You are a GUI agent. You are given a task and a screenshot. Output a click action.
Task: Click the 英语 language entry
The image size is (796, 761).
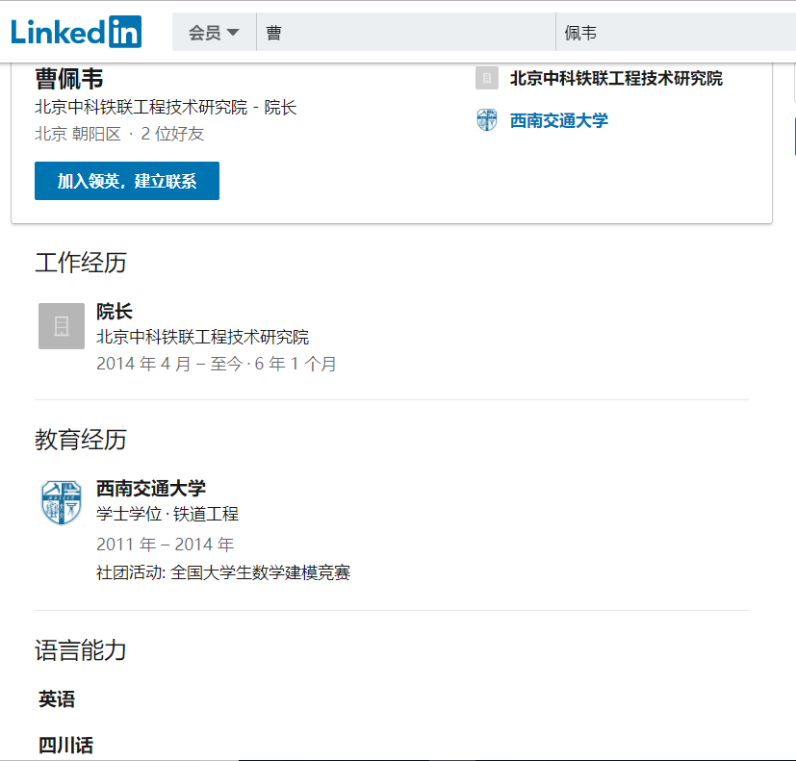pos(57,699)
